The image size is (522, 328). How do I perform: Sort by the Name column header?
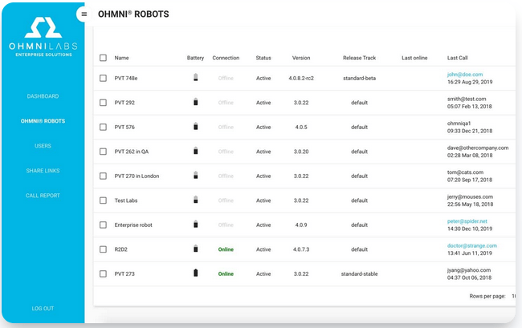(x=121, y=58)
